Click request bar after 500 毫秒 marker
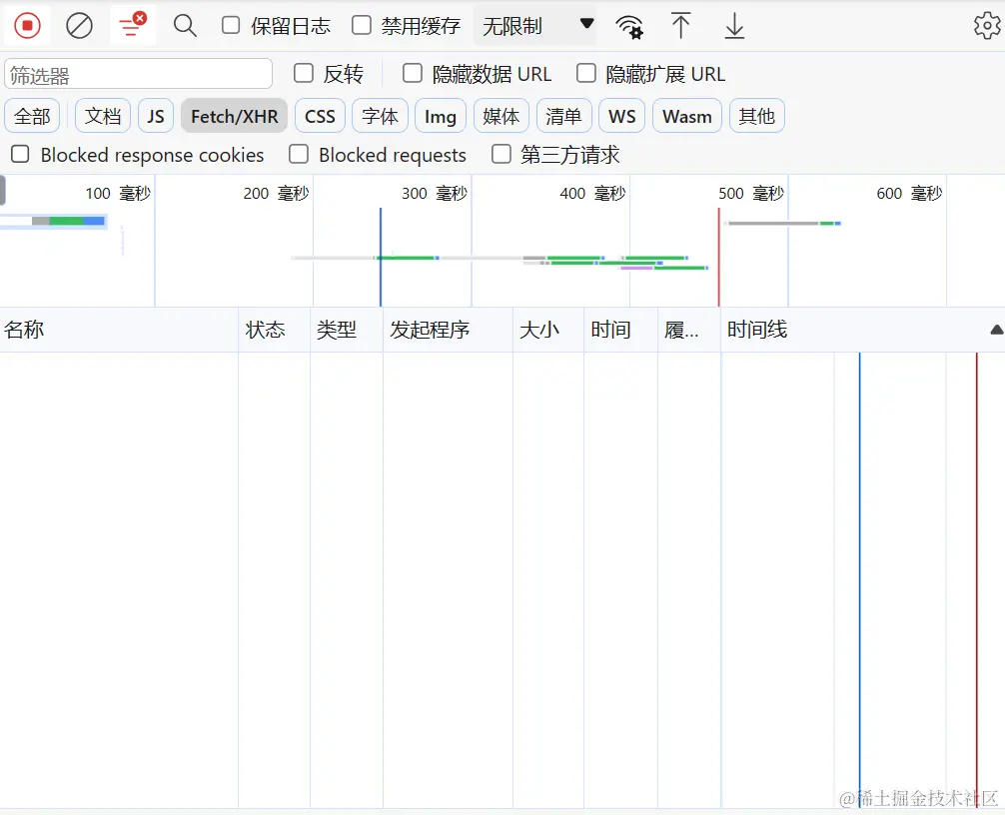This screenshot has width=1005, height=815. pos(782,223)
